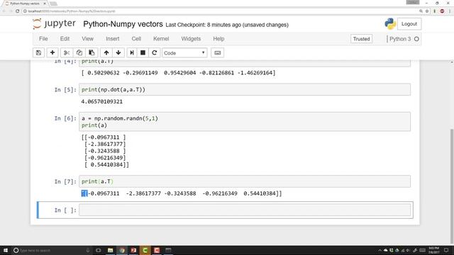Save and checkpoint the notebook

point(38,53)
